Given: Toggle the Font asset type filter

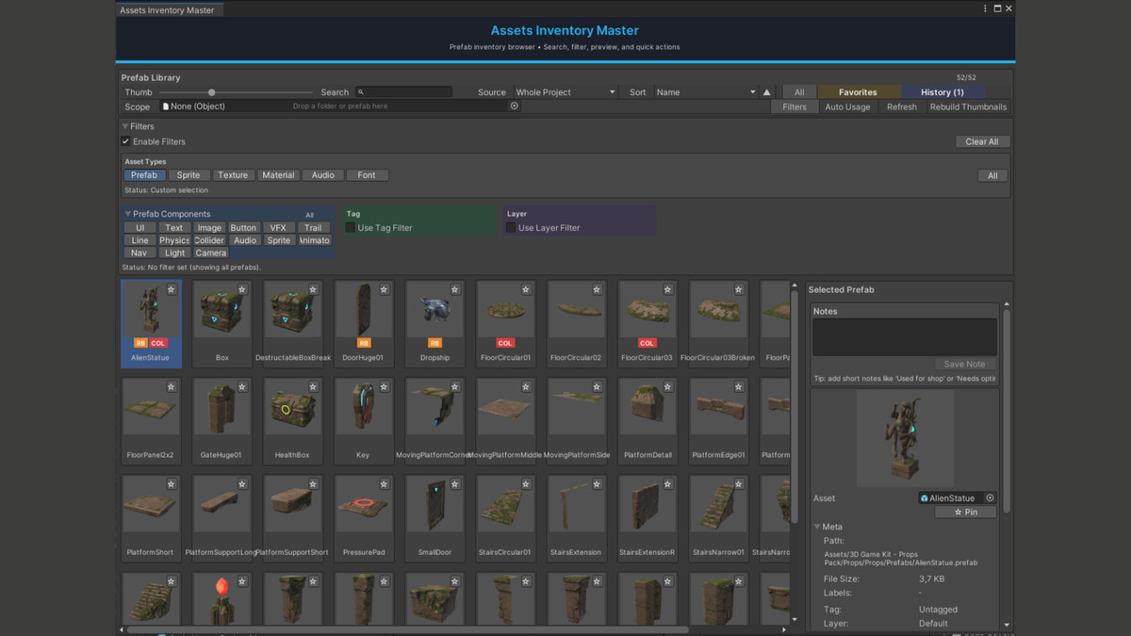Looking at the screenshot, I should [x=367, y=175].
